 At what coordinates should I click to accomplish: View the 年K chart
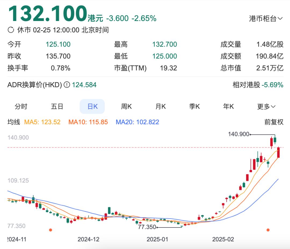[x=229, y=106]
